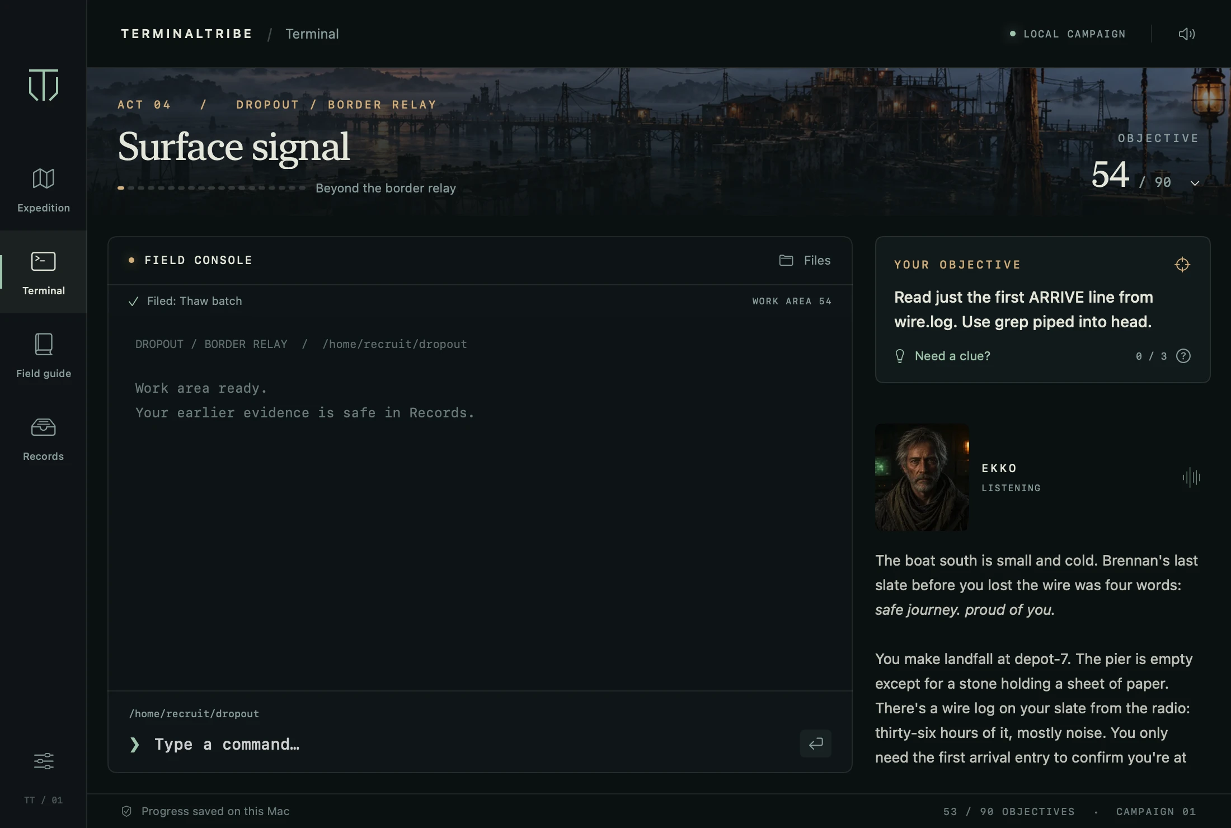This screenshot has width=1231, height=828.
Task: Click the Local Campaign status indicator
Action: (1068, 34)
